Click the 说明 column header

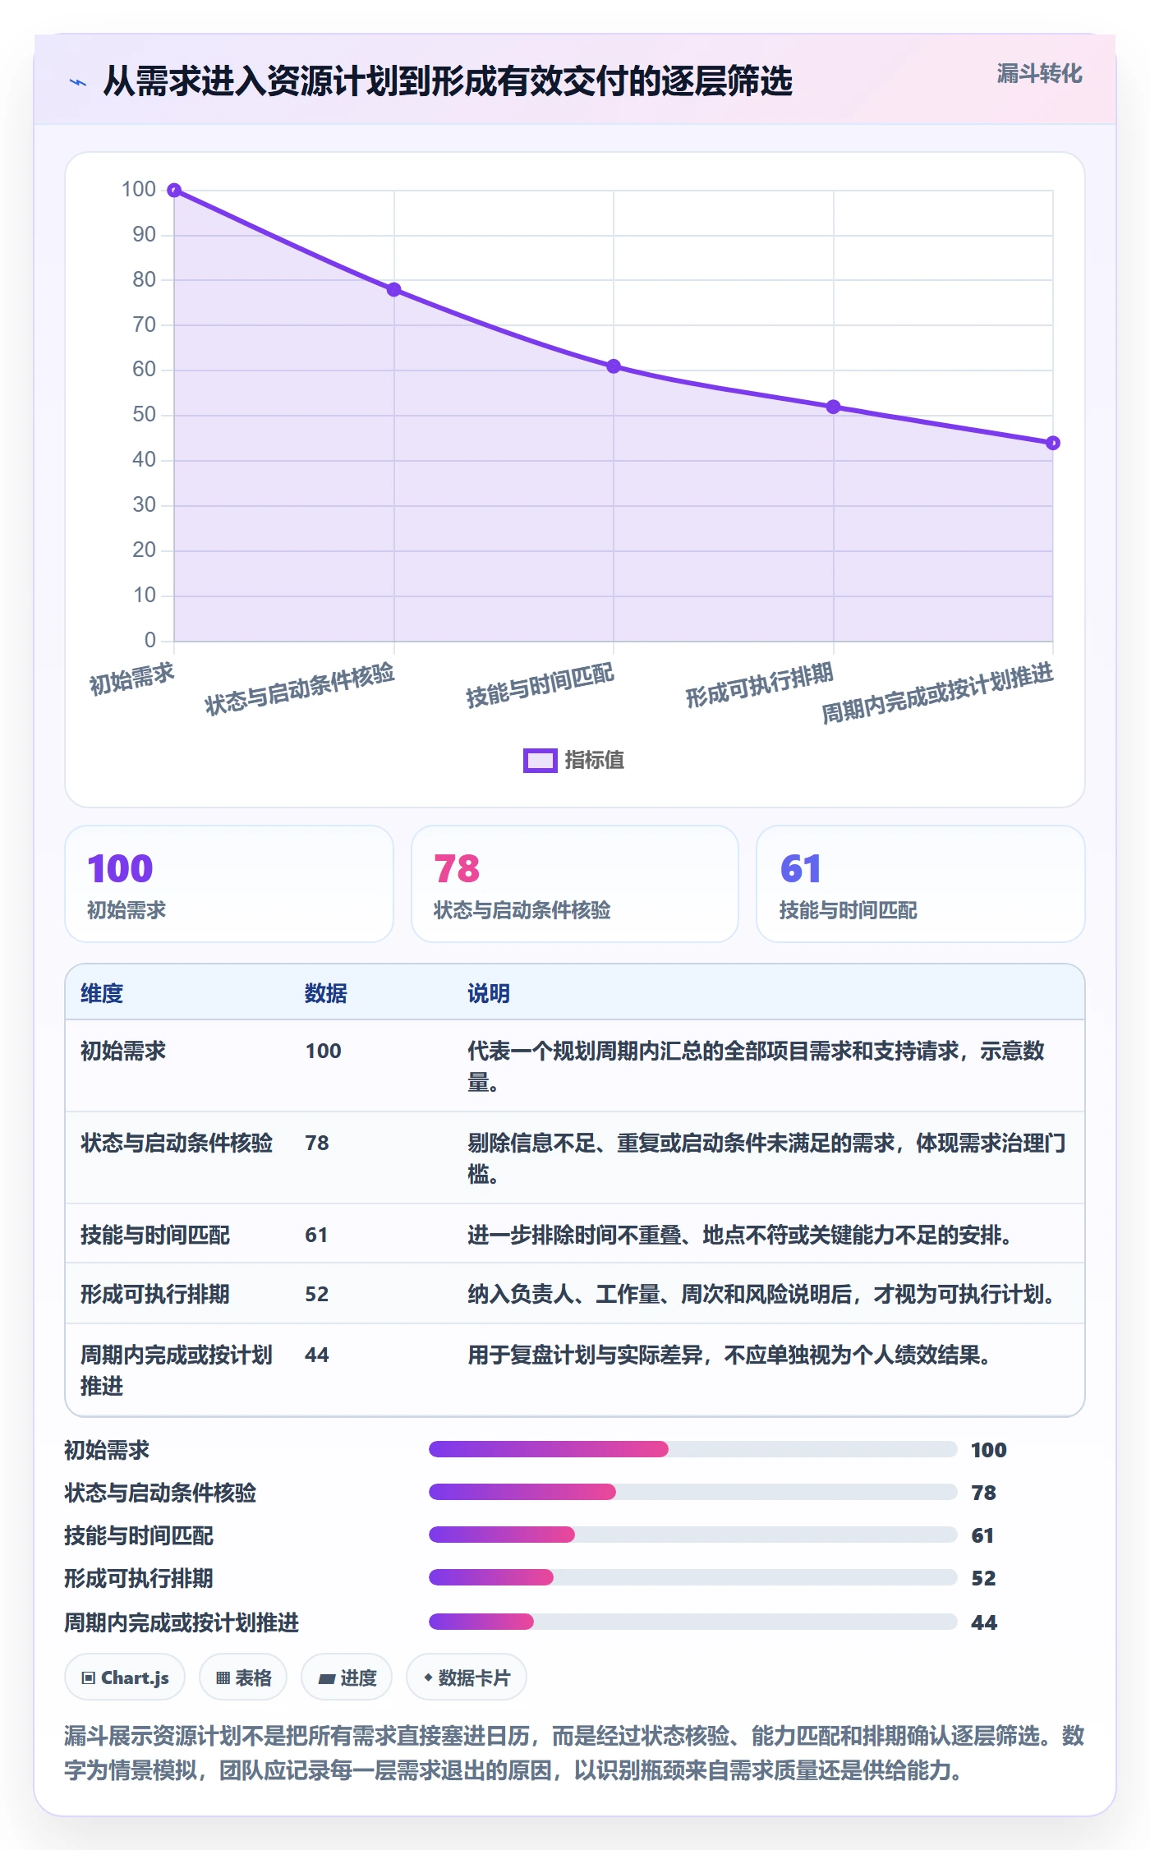[x=489, y=993]
